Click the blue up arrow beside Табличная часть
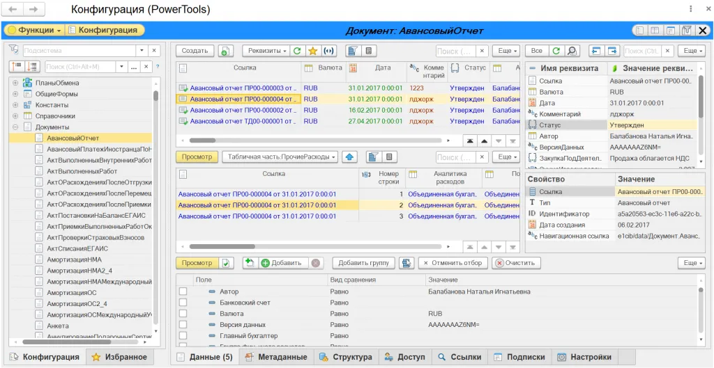 (350, 157)
